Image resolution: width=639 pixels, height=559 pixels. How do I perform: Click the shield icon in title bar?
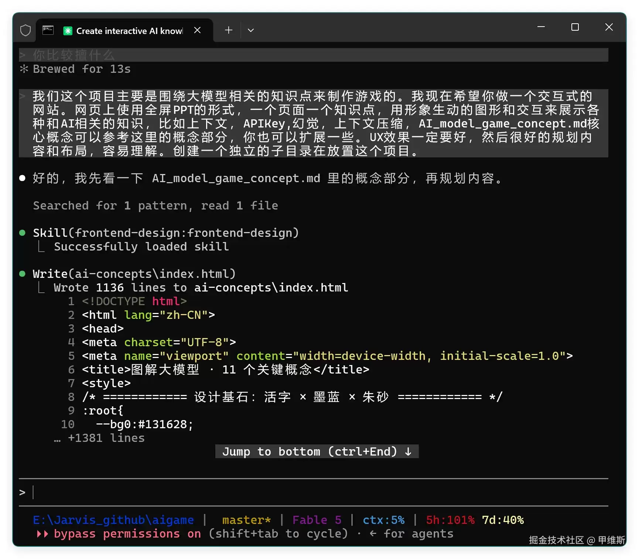click(25, 30)
